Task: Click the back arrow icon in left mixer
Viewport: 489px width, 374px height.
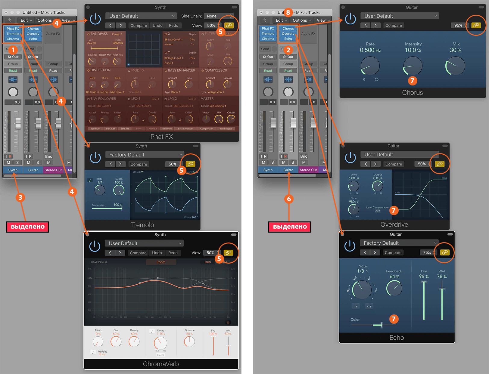Action: point(10,20)
